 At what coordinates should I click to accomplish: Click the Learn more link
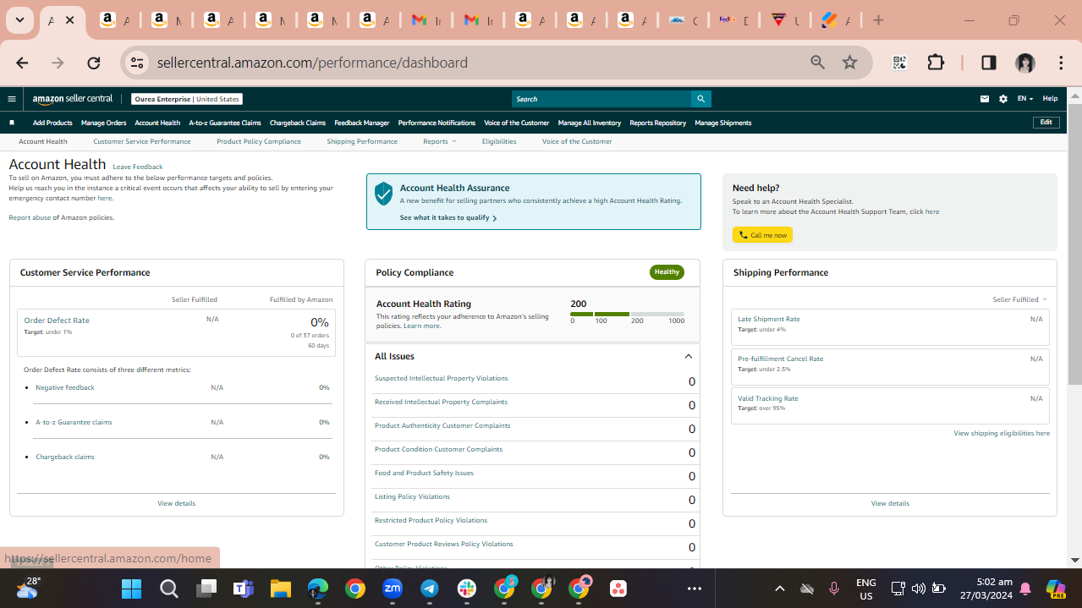click(421, 326)
